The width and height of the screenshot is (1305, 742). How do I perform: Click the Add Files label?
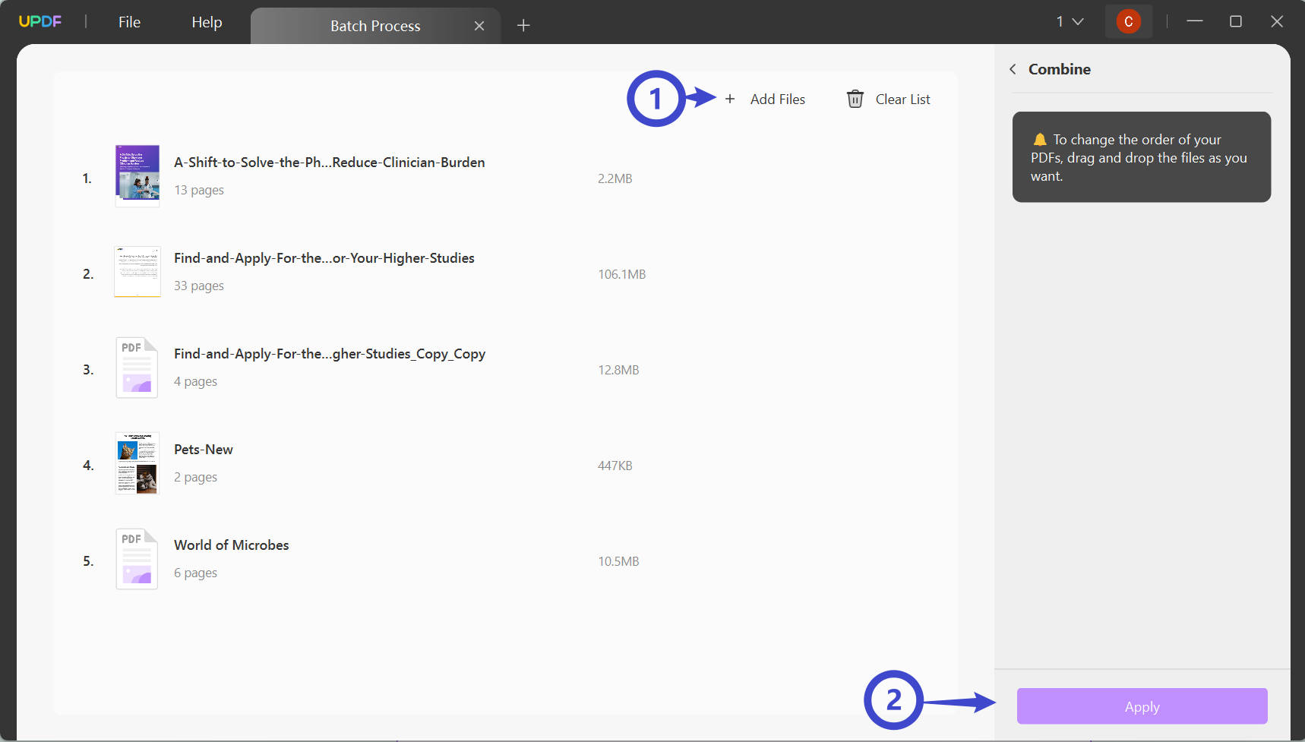[778, 99]
